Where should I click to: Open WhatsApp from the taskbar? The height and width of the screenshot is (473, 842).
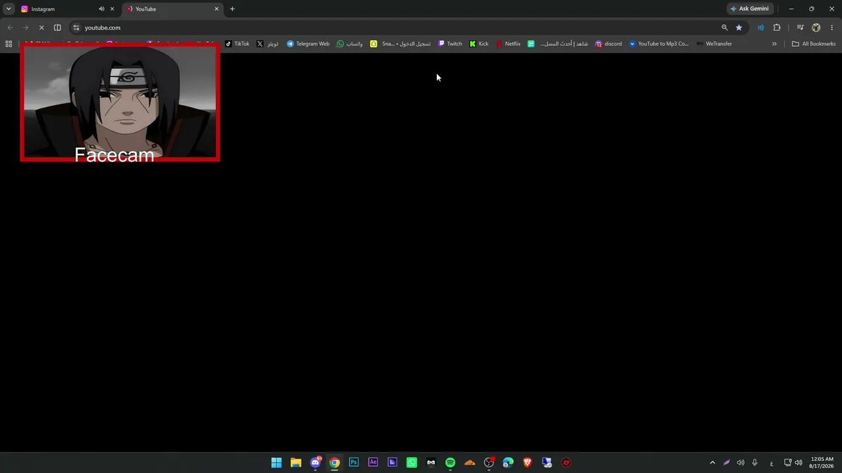[x=412, y=462]
